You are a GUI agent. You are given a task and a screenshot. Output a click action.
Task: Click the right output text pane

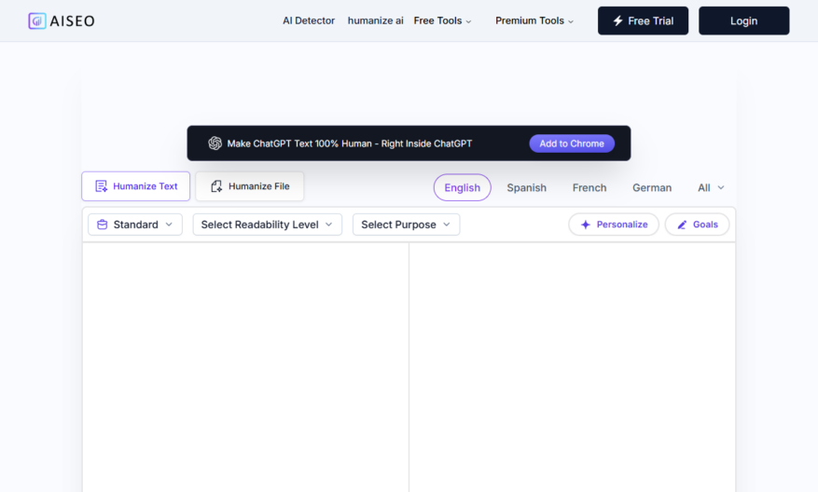573,367
